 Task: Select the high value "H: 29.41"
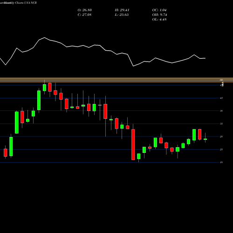click(x=122, y=10)
